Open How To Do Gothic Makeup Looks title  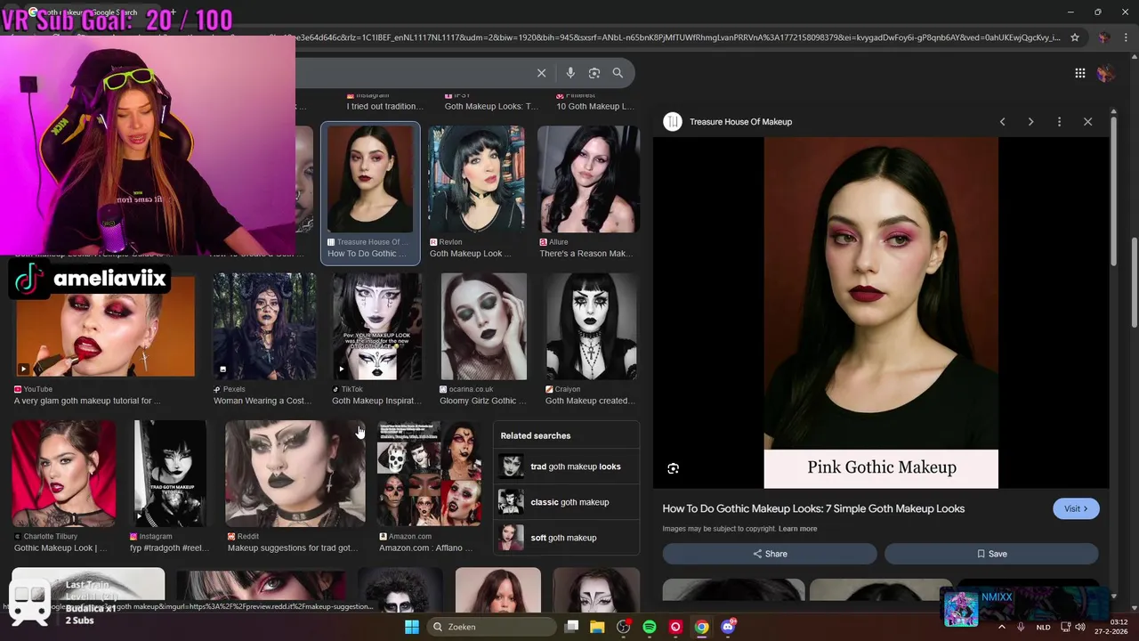pos(813,508)
